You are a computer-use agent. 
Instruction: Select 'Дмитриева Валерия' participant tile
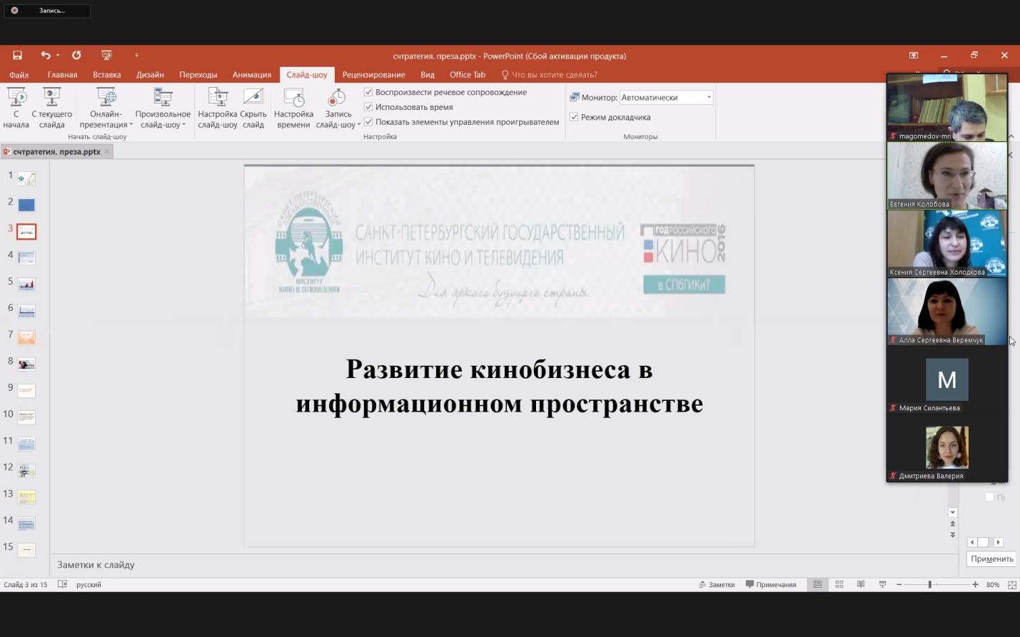pyautogui.click(x=947, y=447)
